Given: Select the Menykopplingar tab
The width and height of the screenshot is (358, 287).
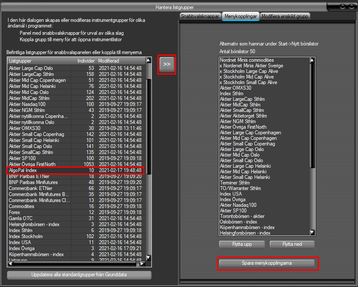Looking at the screenshot, I should coord(240,16).
